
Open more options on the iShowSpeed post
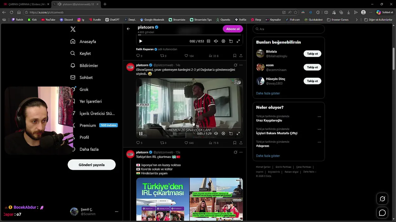[x=241, y=65]
